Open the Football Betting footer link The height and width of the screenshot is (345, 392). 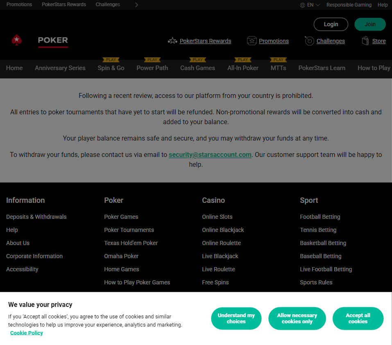tap(320, 217)
